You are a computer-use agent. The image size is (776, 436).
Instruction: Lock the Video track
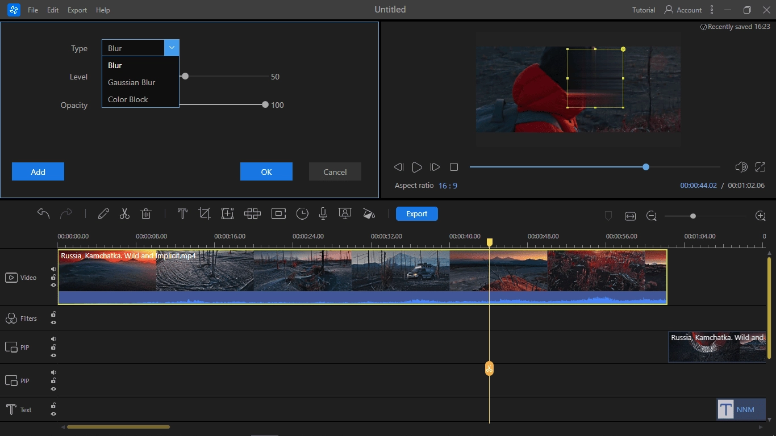53,277
